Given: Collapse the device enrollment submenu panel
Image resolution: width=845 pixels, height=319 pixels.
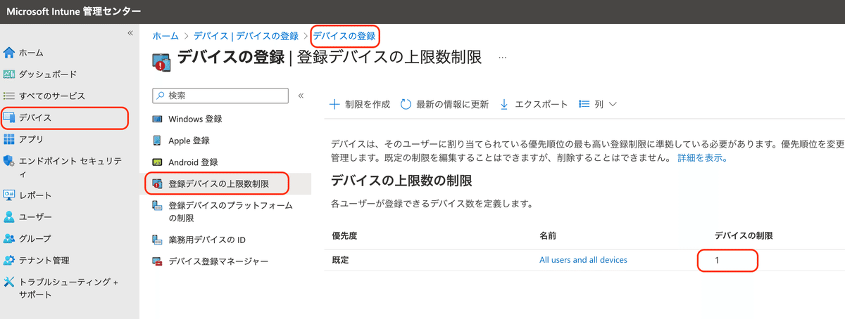Looking at the screenshot, I should tap(301, 96).
